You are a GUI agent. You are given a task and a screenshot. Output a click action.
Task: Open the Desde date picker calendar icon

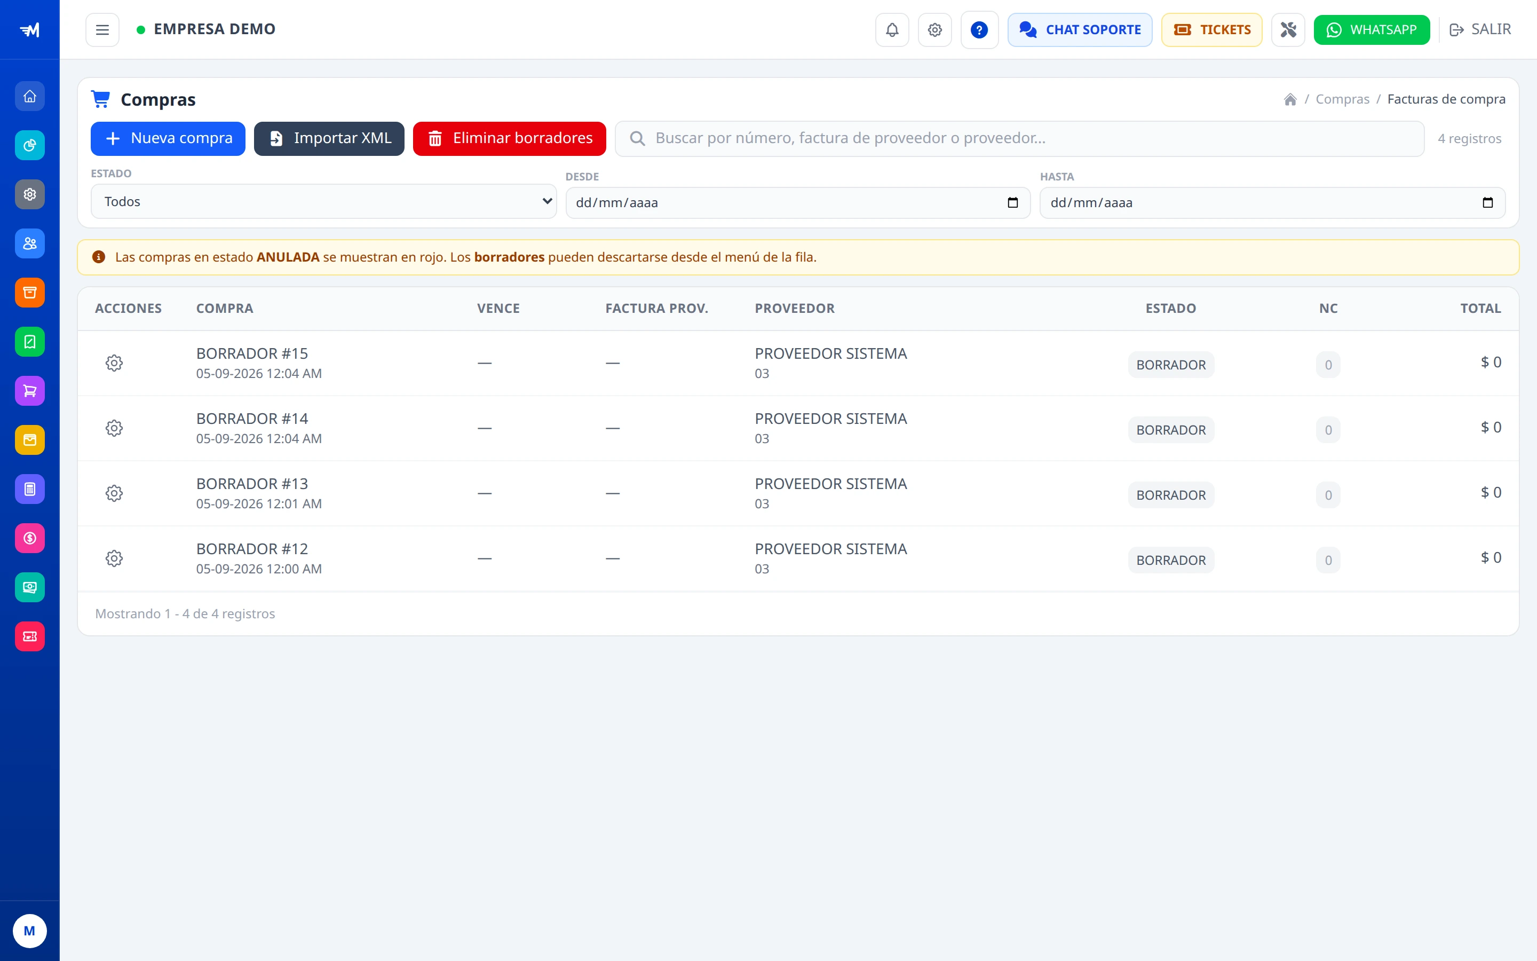pos(1013,203)
